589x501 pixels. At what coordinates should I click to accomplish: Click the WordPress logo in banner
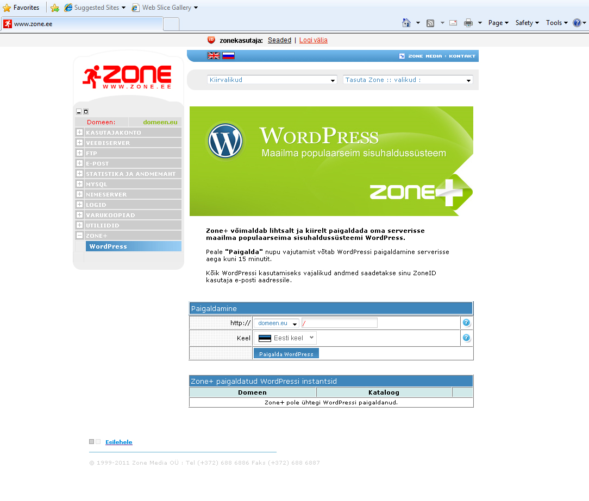click(x=225, y=141)
